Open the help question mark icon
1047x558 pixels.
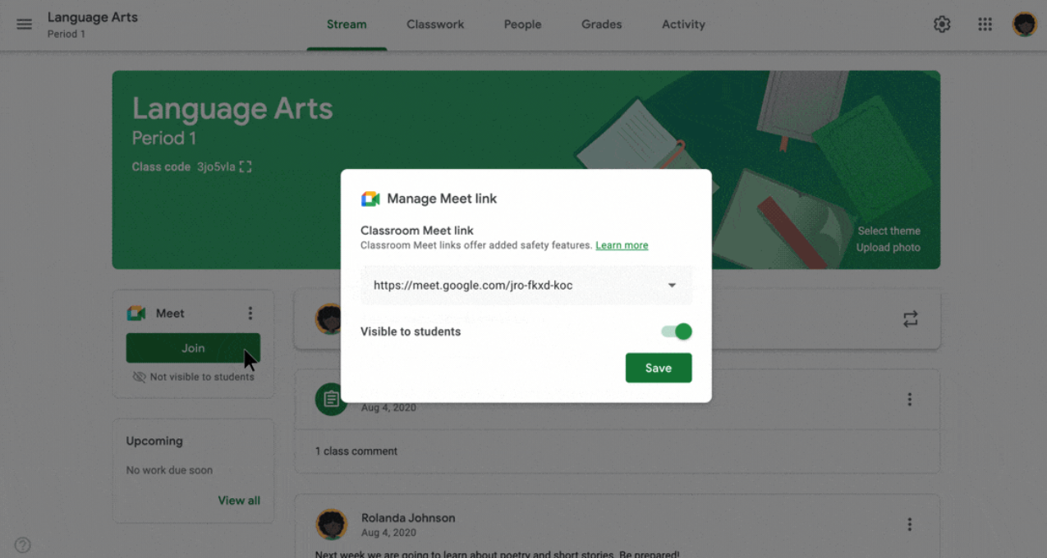[x=22, y=544]
